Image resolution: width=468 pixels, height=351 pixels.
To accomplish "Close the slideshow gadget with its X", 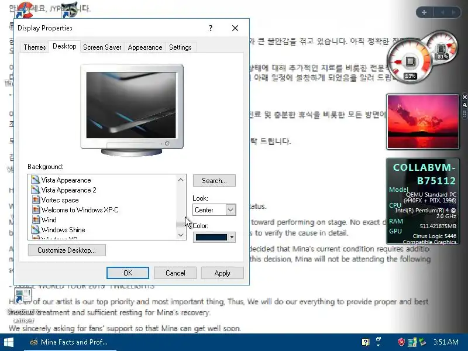I will 464,97.
